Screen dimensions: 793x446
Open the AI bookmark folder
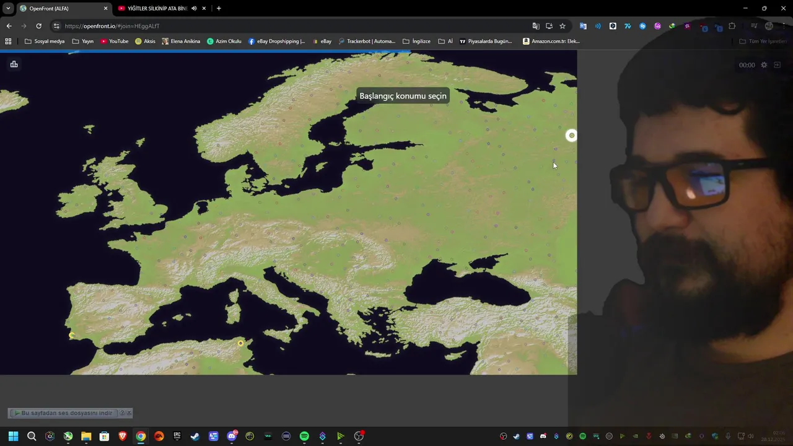[445, 42]
